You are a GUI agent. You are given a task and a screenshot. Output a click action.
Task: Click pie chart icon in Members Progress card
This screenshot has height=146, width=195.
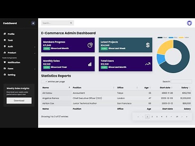pyautogui.click(x=90, y=45)
